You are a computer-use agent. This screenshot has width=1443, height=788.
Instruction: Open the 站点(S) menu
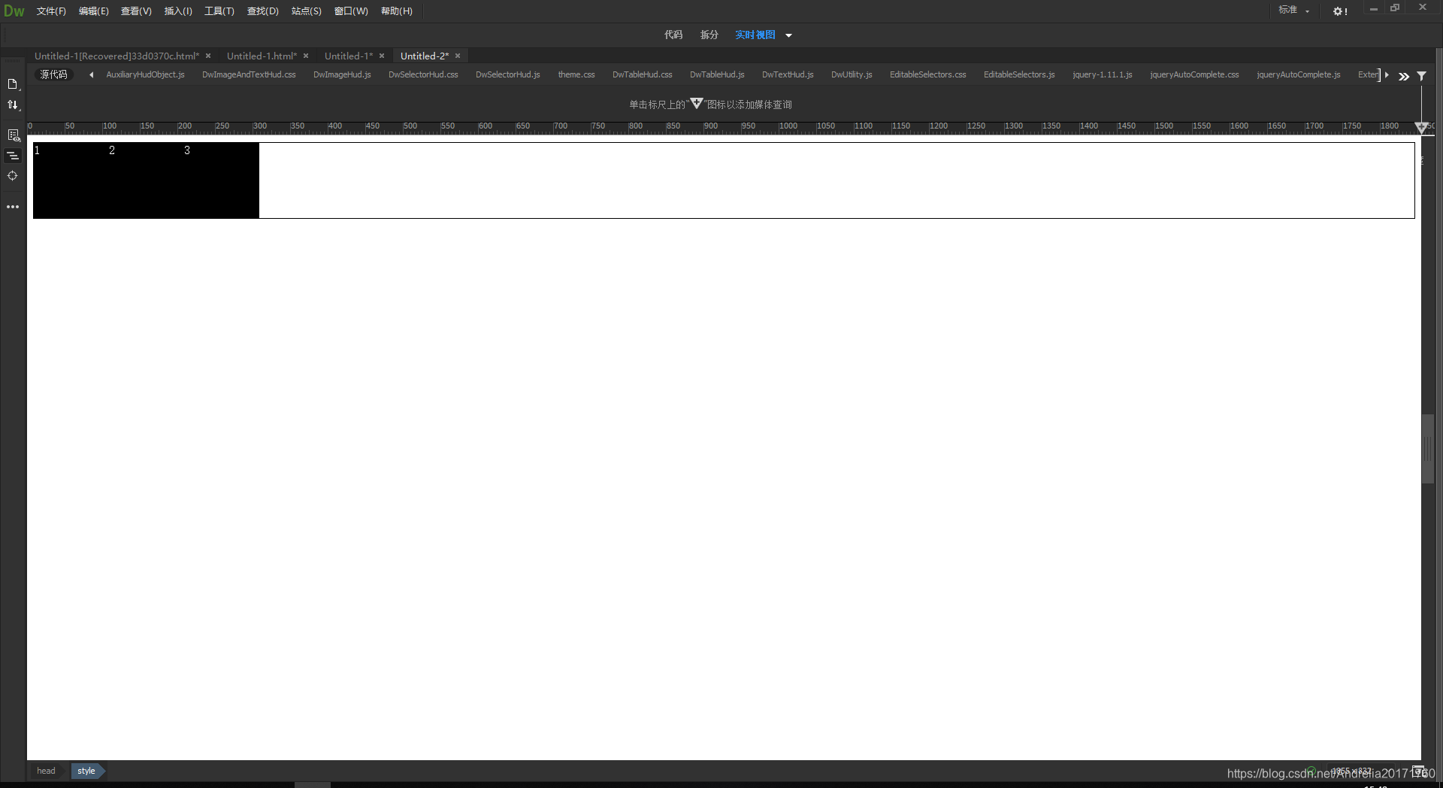(x=307, y=11)
